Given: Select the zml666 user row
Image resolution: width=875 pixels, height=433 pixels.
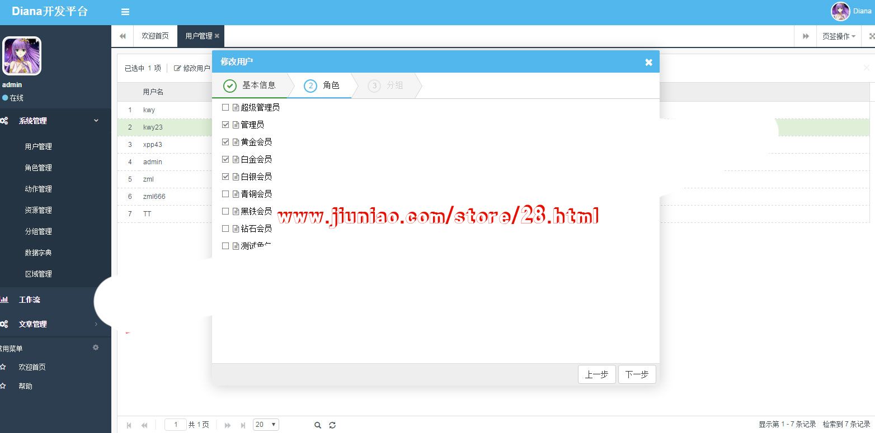Looking at the screenshot, I should pyautogui.click(x=165, y=197).
